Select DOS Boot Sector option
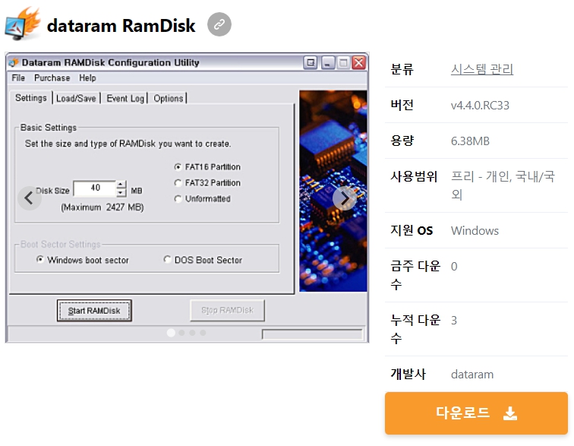This screenshot has height=446, width=574. [x=167, y=259]
